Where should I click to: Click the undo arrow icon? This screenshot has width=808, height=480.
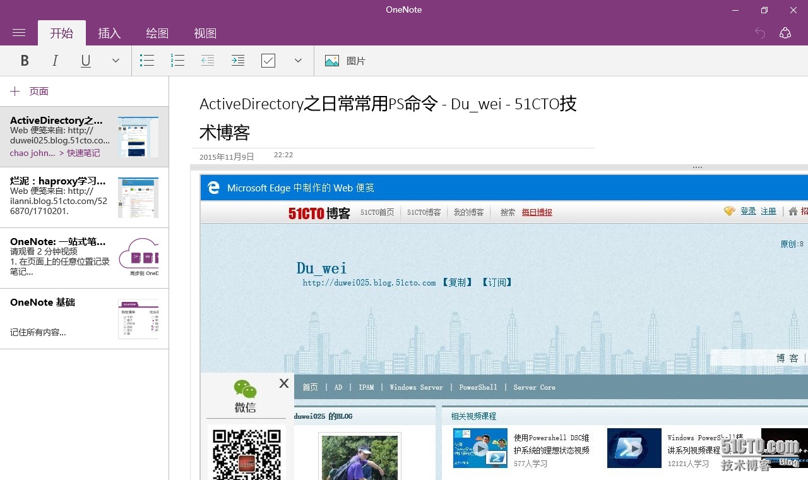click(760, 33)
